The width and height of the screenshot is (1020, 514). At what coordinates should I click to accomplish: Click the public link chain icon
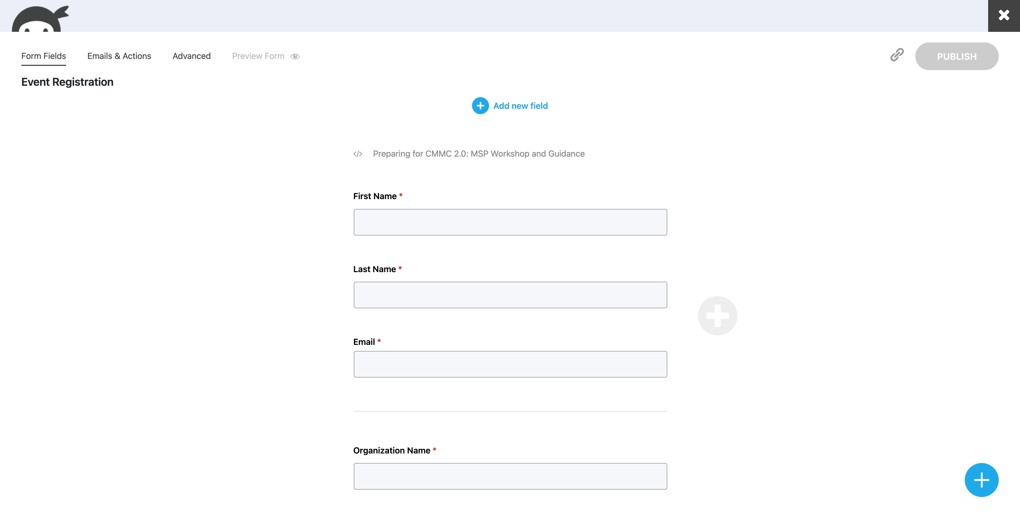point(897,55)
